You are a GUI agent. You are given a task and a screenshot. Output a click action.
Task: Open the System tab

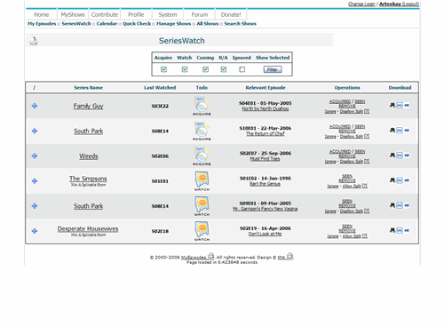(168, 14)
